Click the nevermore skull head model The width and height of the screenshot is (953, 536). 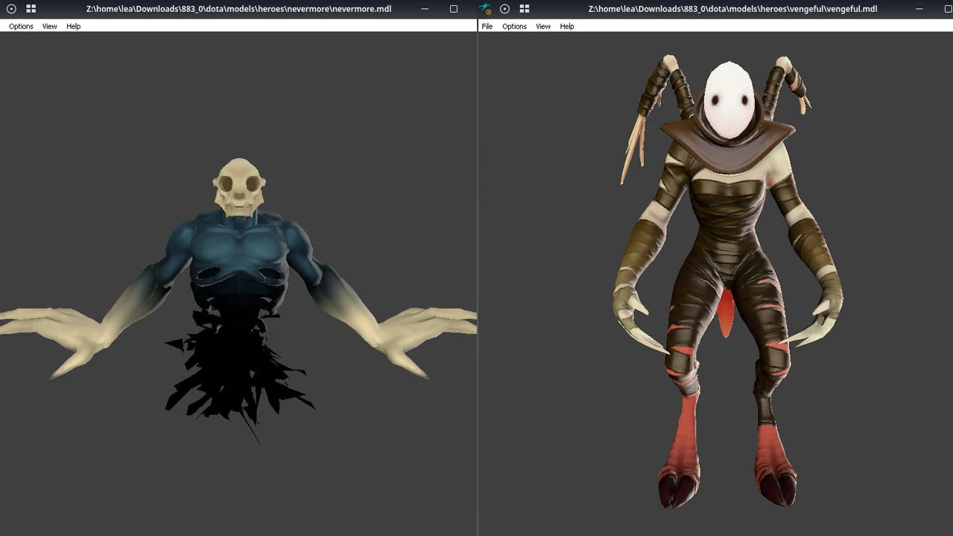click(239, 187)
